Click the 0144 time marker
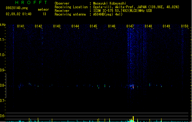 pos(75,26)
